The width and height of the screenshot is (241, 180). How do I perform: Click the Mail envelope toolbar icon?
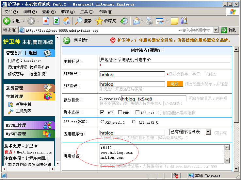click(x=137, y=21)
